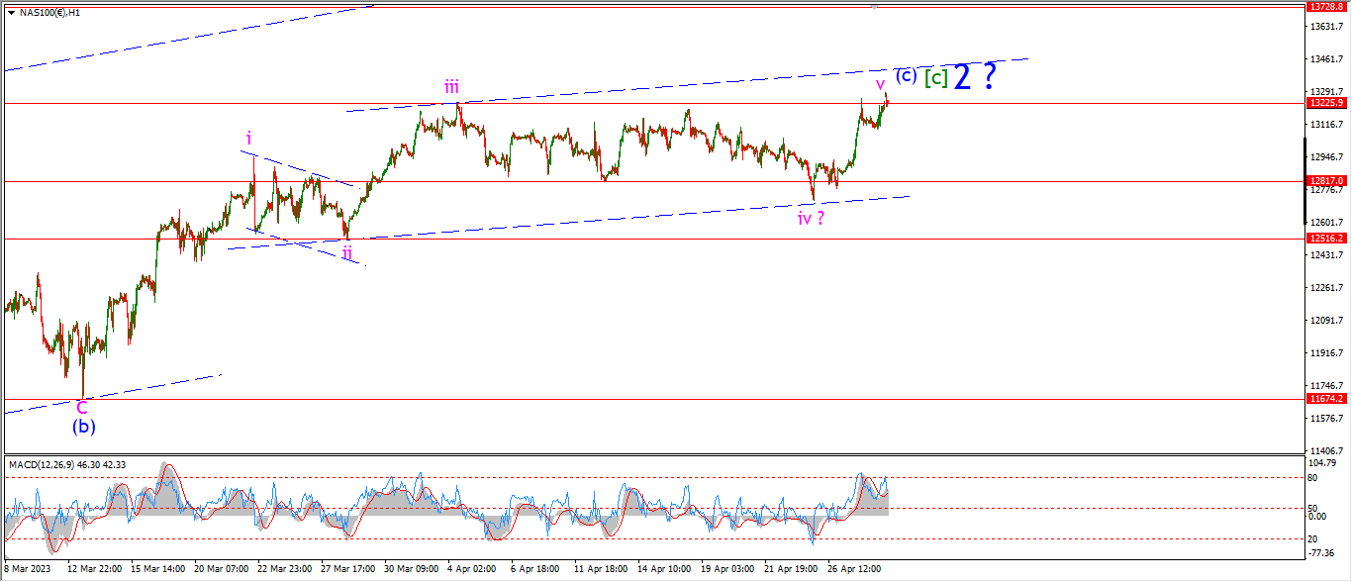Select the blue '(b)' wave label
Viewport: 1352px width, 582px height.
tap(83, 428)
